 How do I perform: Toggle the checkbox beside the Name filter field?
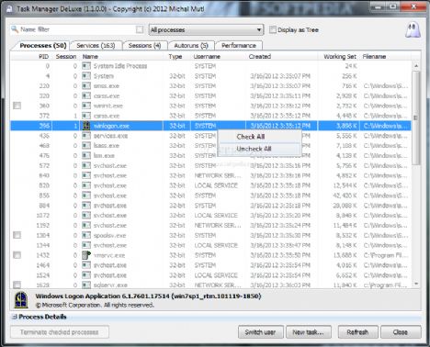pyautogui.click(x=140, y=29)
